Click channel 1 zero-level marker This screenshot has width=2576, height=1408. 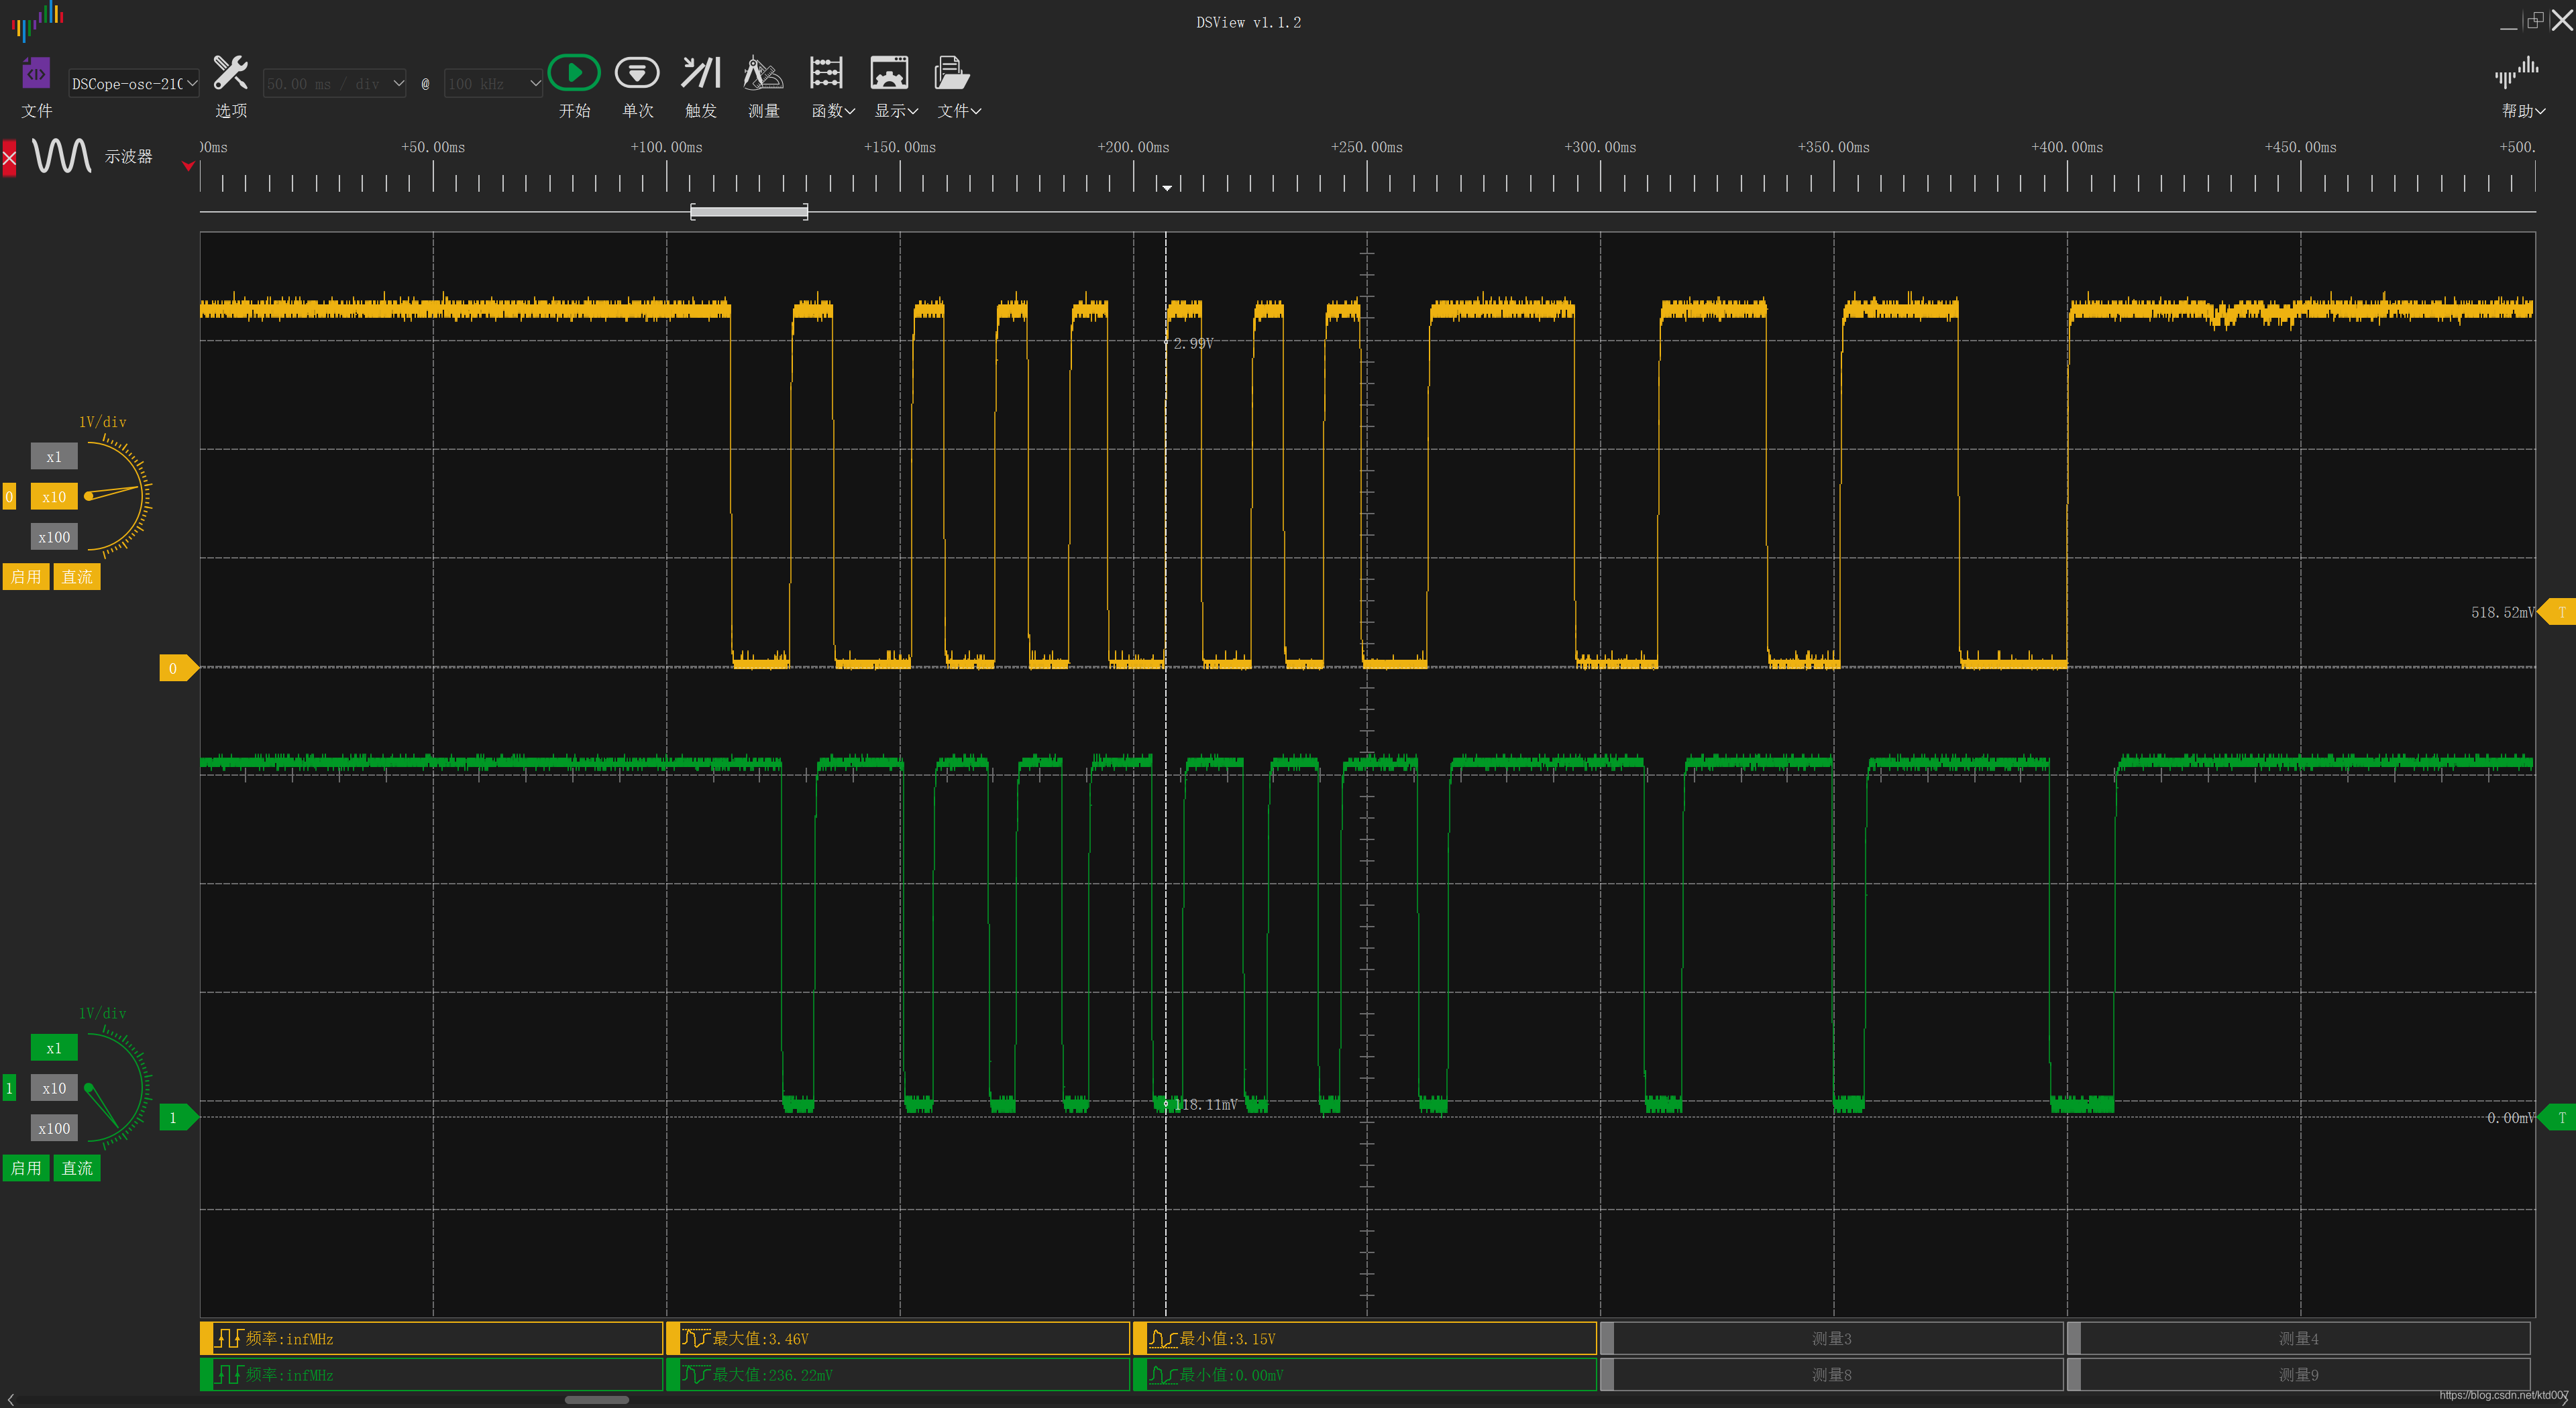[x=178, y=1117]
